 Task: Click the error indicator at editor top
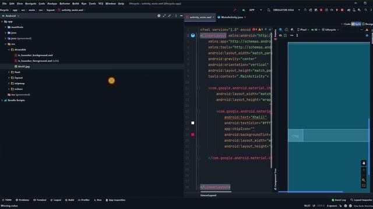(255, 30)
